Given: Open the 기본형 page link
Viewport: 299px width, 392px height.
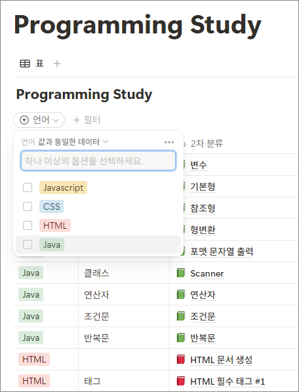Looking at the screenshot, I should pyautogui.click(x=203, y=187).
